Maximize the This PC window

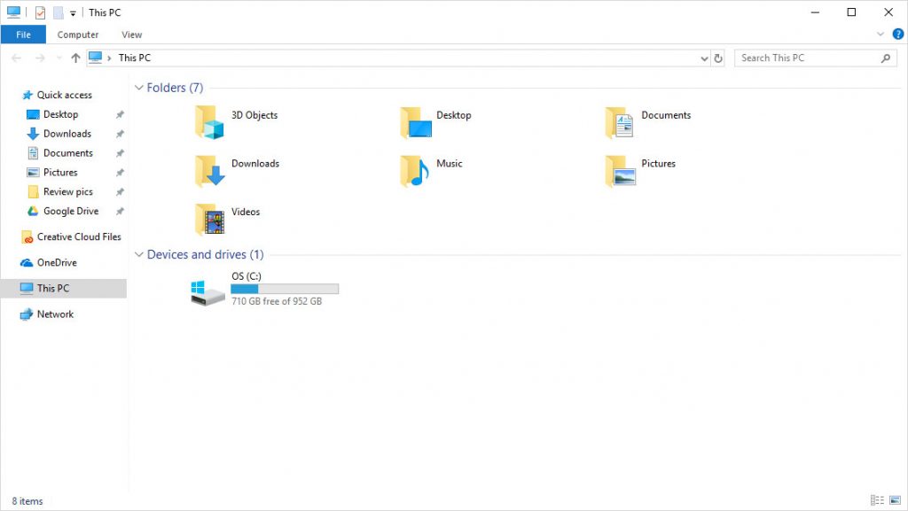point(851,12)
